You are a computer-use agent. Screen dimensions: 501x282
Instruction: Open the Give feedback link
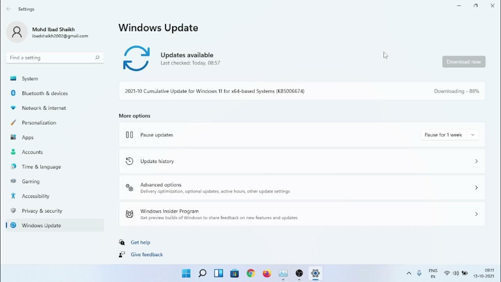coord(147,255)
